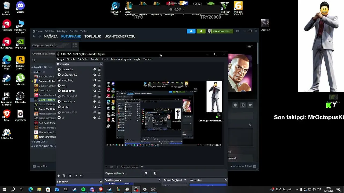Open OBS Düzenle menu
Viewport: 344px width, 193px height.
(x=71, y=59)
